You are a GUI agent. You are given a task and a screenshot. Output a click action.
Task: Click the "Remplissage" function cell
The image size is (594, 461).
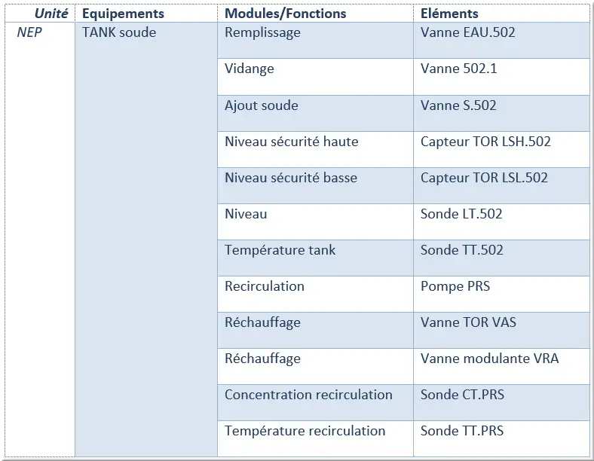point(262,32)
